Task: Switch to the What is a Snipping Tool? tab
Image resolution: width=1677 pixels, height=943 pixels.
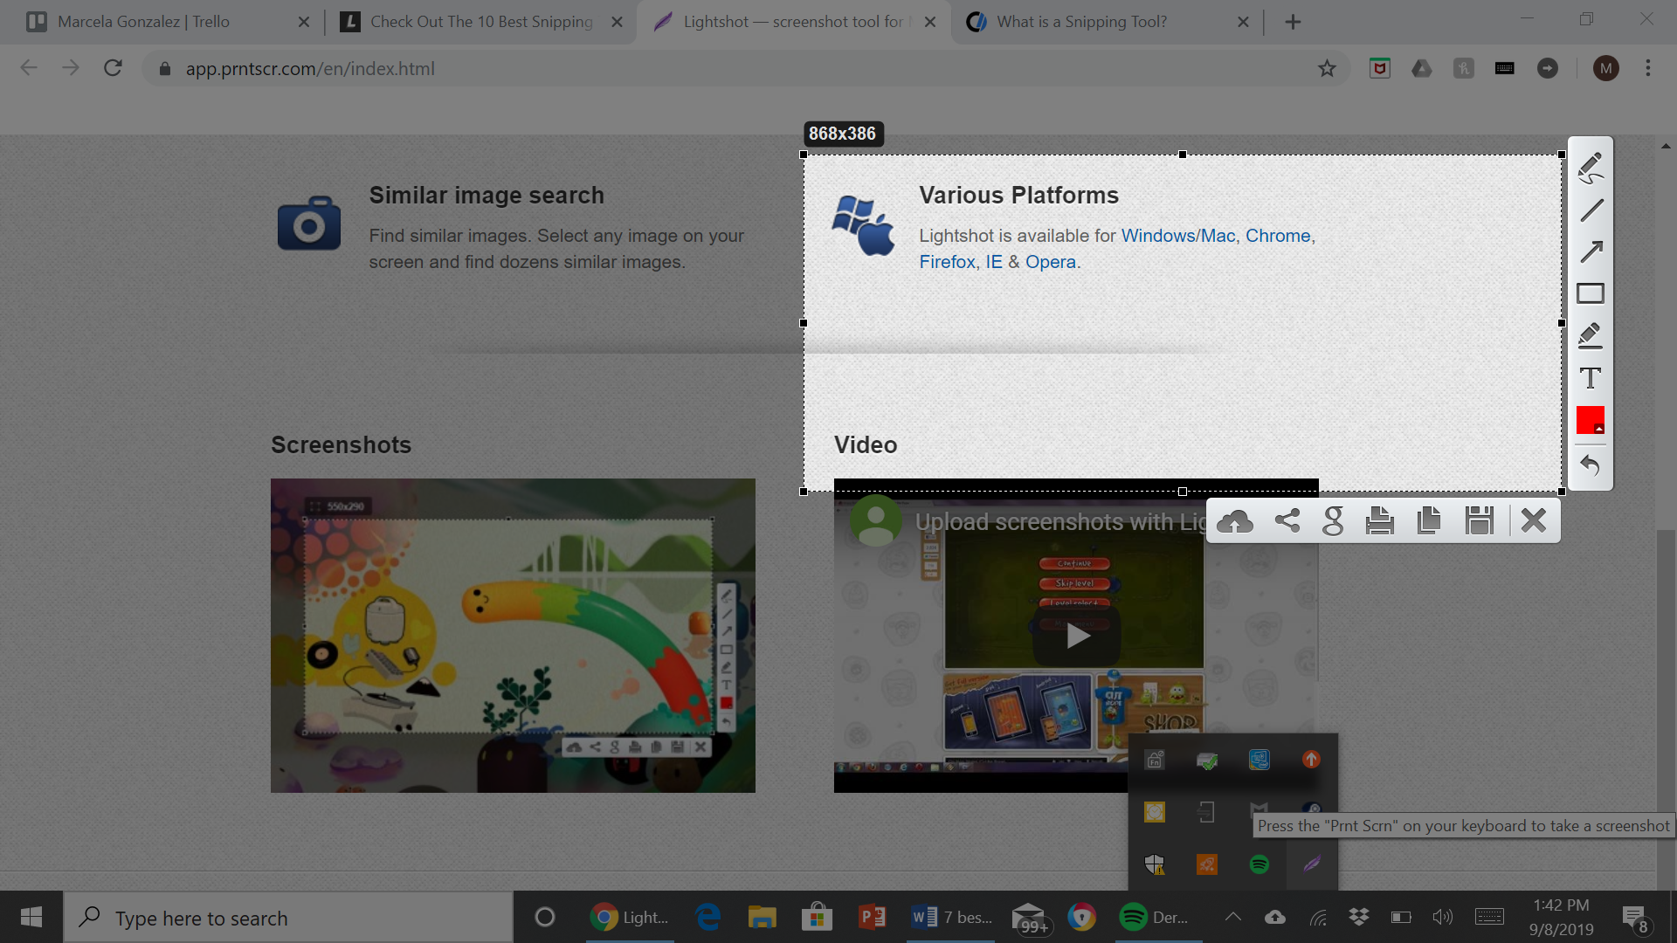Action: coord(1081,22)
